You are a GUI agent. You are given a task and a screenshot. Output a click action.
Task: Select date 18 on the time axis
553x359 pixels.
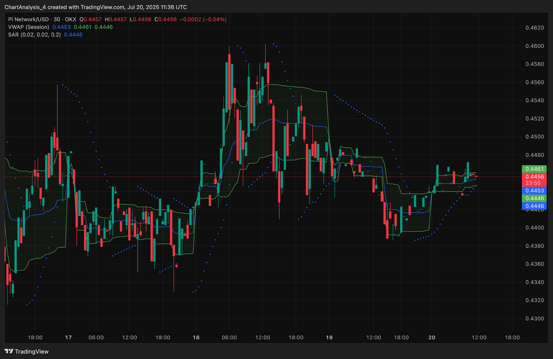196,338
